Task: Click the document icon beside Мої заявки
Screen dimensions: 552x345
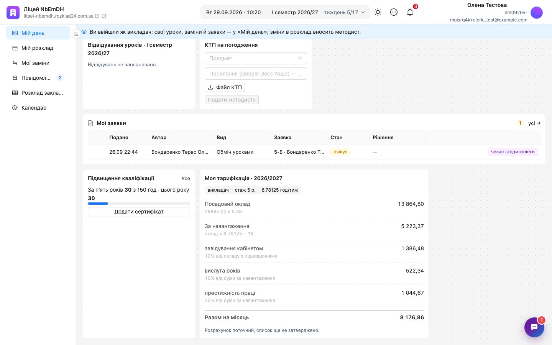Action: 91,123
